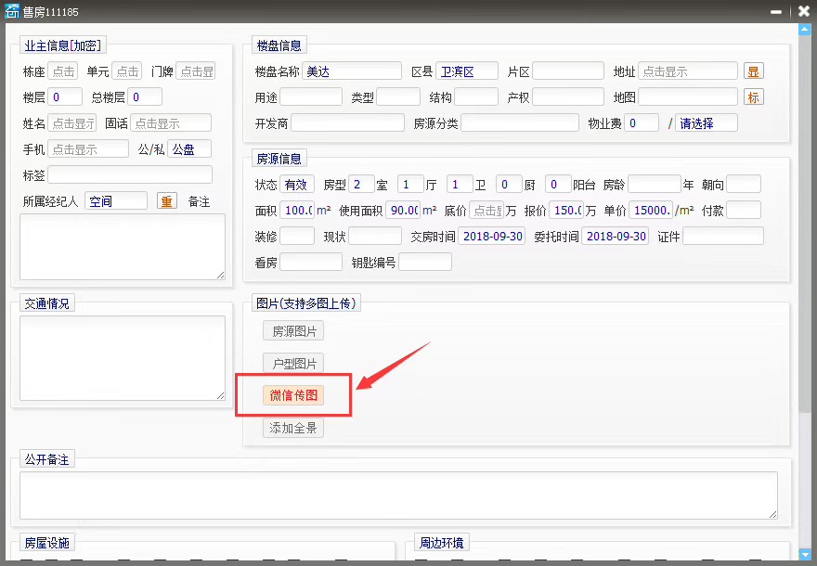The width and height of the screenshot is (817, 566).
Task: Click the 使用面积 field showing 90
Action: tap(403, 211)
